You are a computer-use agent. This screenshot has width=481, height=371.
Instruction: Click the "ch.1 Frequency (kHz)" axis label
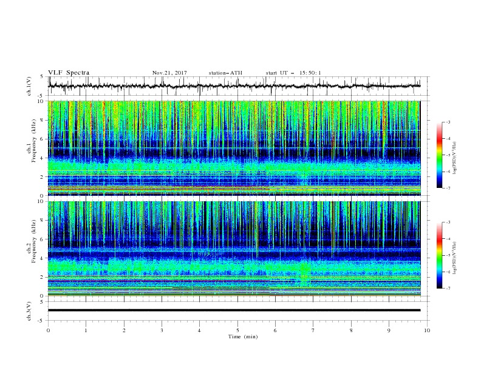(x=32, y=141)
